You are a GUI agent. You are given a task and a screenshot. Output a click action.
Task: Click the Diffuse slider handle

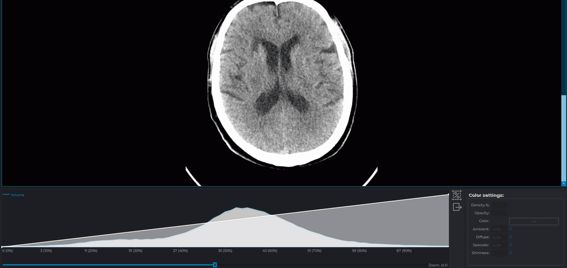[x=510, y=237]
